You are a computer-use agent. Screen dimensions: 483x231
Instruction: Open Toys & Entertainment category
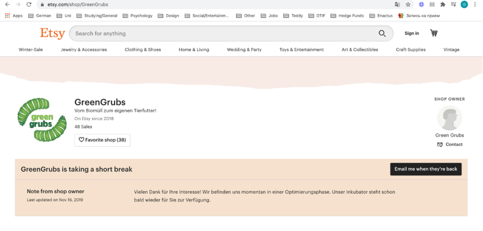(x=301, y=50)
